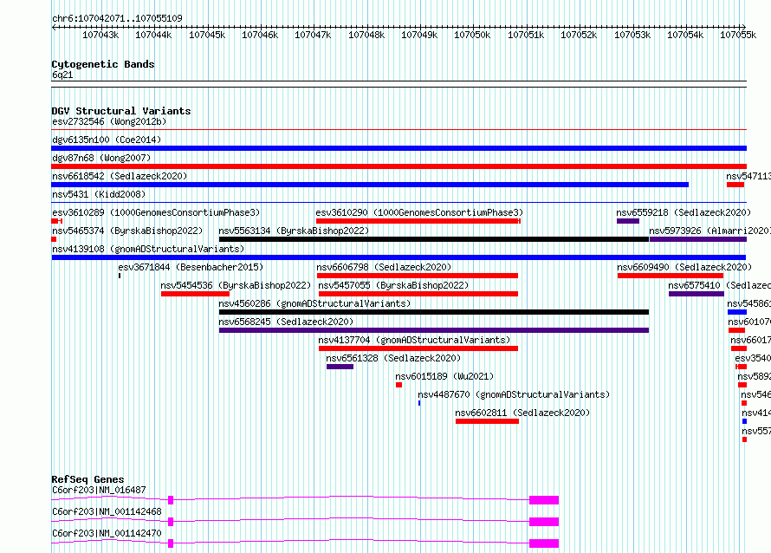Screen dimensions: 771x553
Task: Open nsv4487670 (gnomADStructuralVariants) label
Action: coord(514,394)
